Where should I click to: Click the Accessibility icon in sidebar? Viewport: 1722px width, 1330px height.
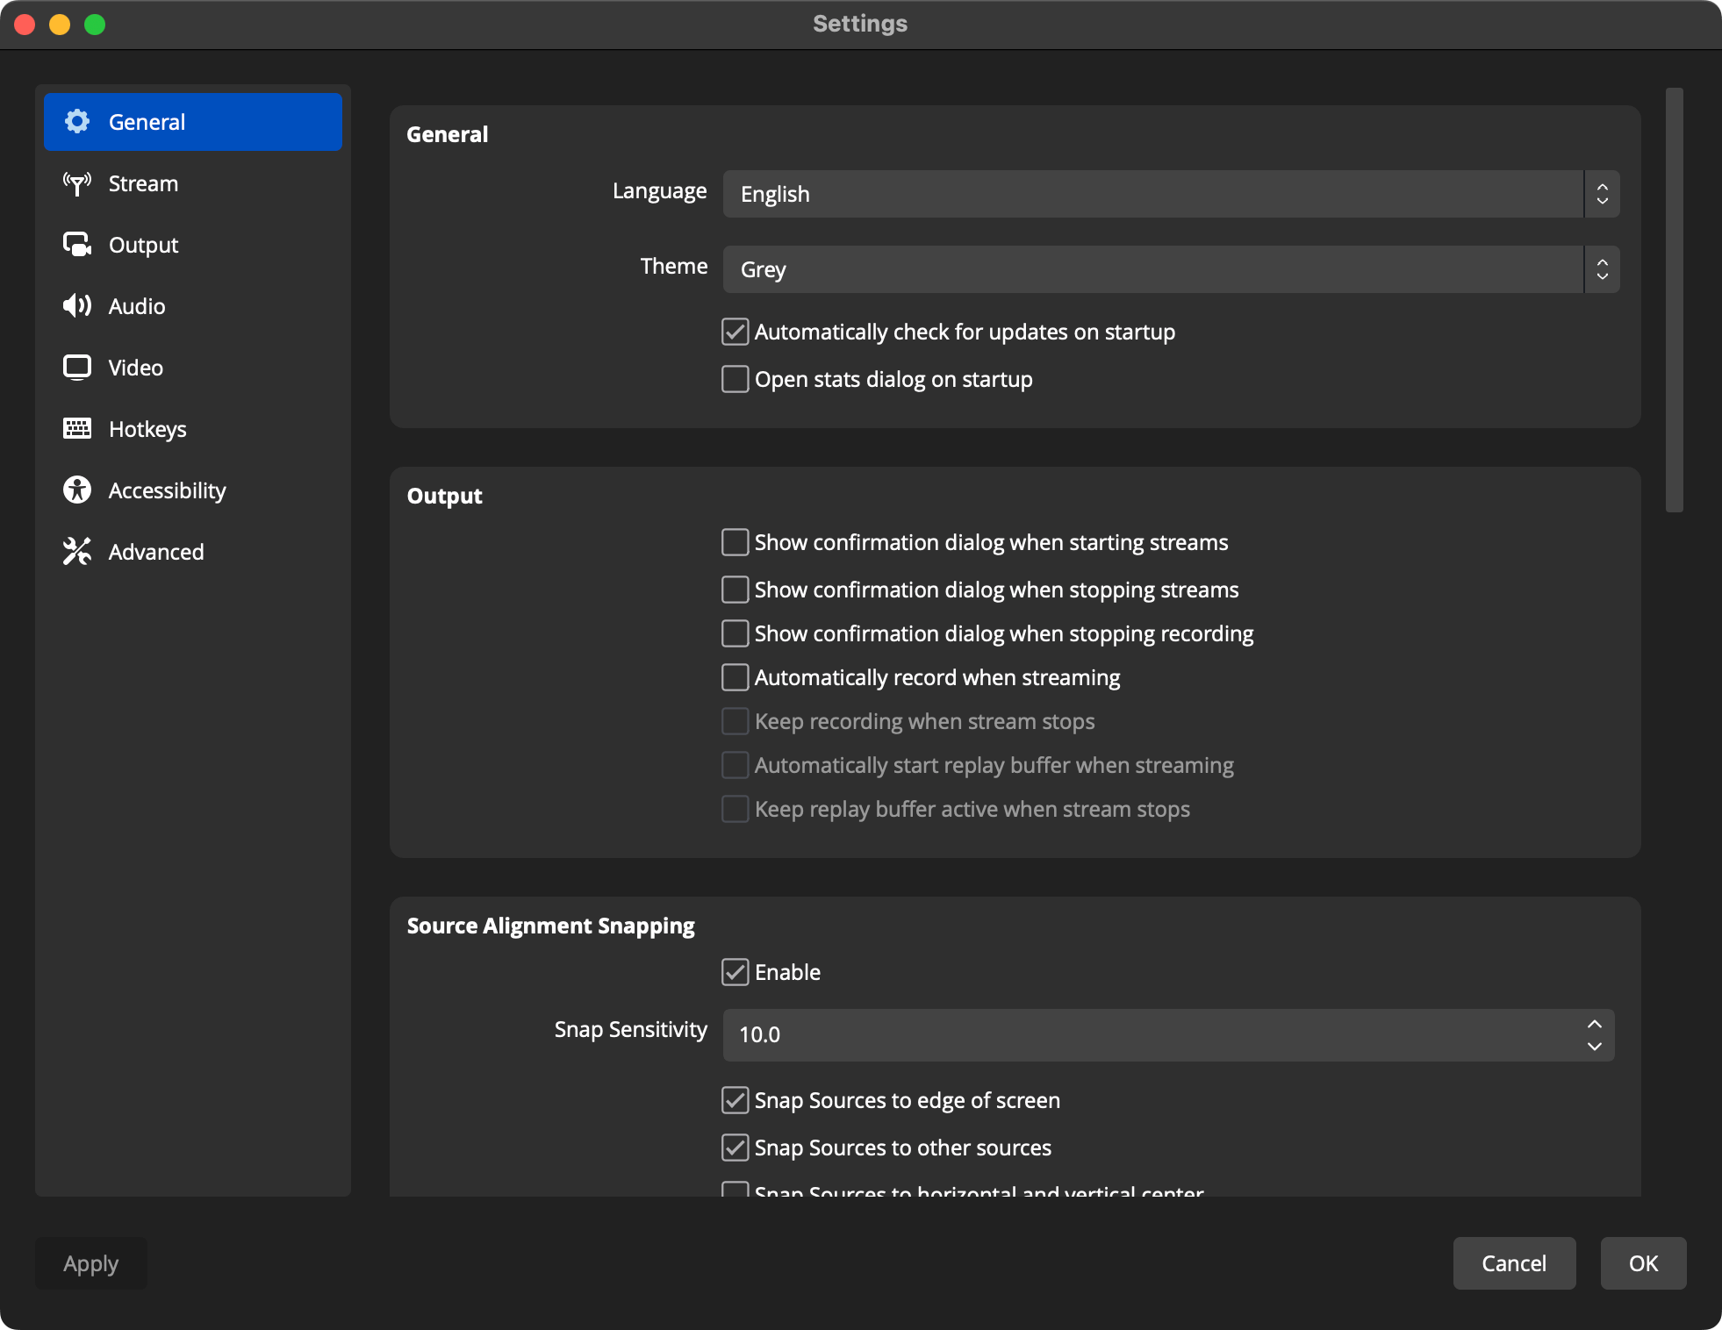point(77,490)
